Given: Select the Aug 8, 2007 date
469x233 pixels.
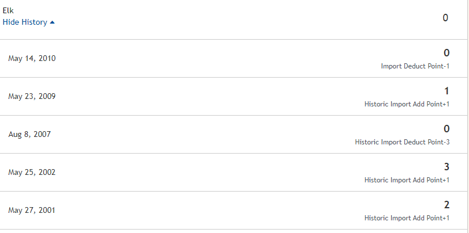Looking at the screenshot, I should point(29,134).
